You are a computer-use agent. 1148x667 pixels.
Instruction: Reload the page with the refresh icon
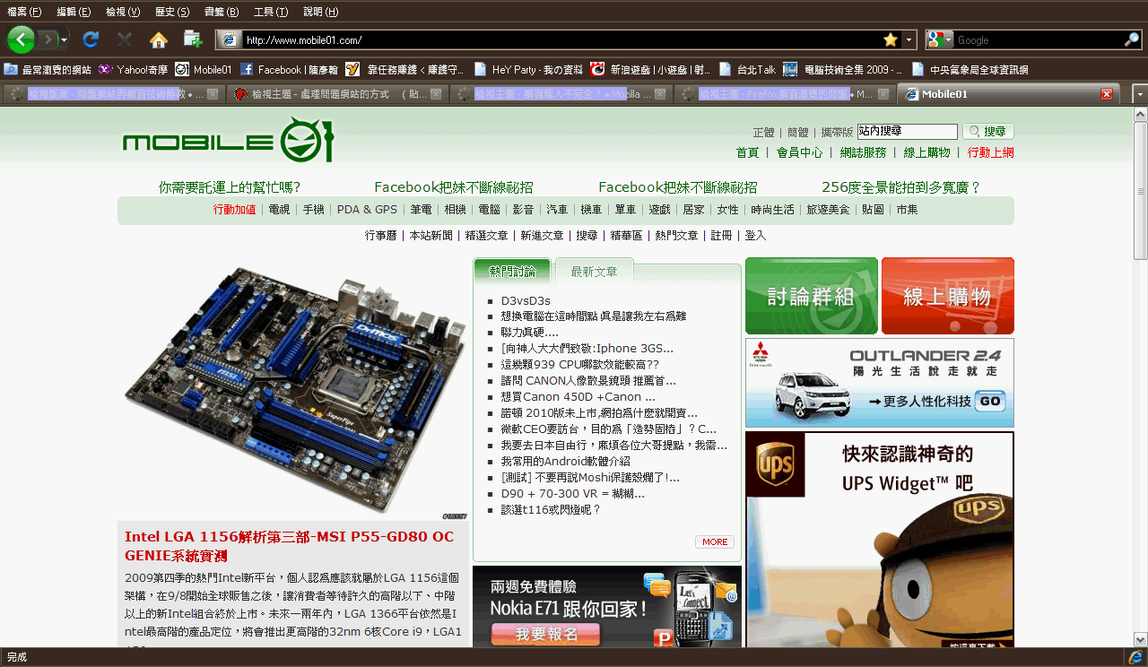click(91, 39)
